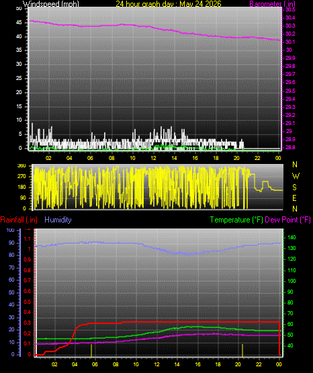
Task: Click the '140' temperature axis value
Action: [292, 237]
